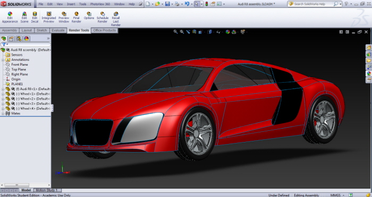Open the PropertyManager tab
372x197 pixels.
click(11, 39)
